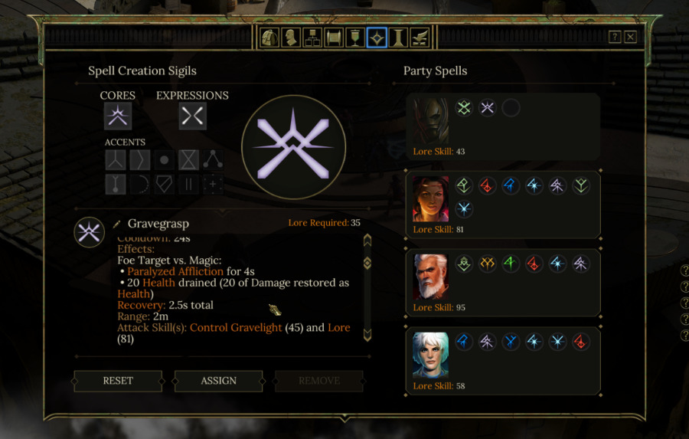
Task: Click the scroll up arrow in spell description
Action: [367, 240]
